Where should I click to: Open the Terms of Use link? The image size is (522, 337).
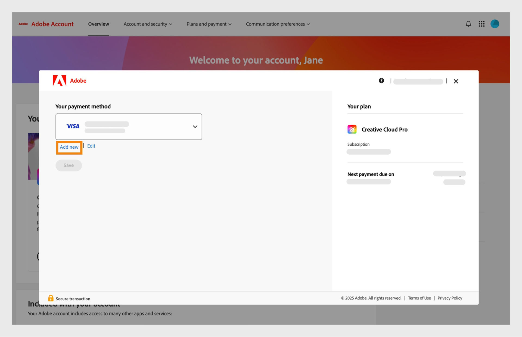(x=419, y=298)
